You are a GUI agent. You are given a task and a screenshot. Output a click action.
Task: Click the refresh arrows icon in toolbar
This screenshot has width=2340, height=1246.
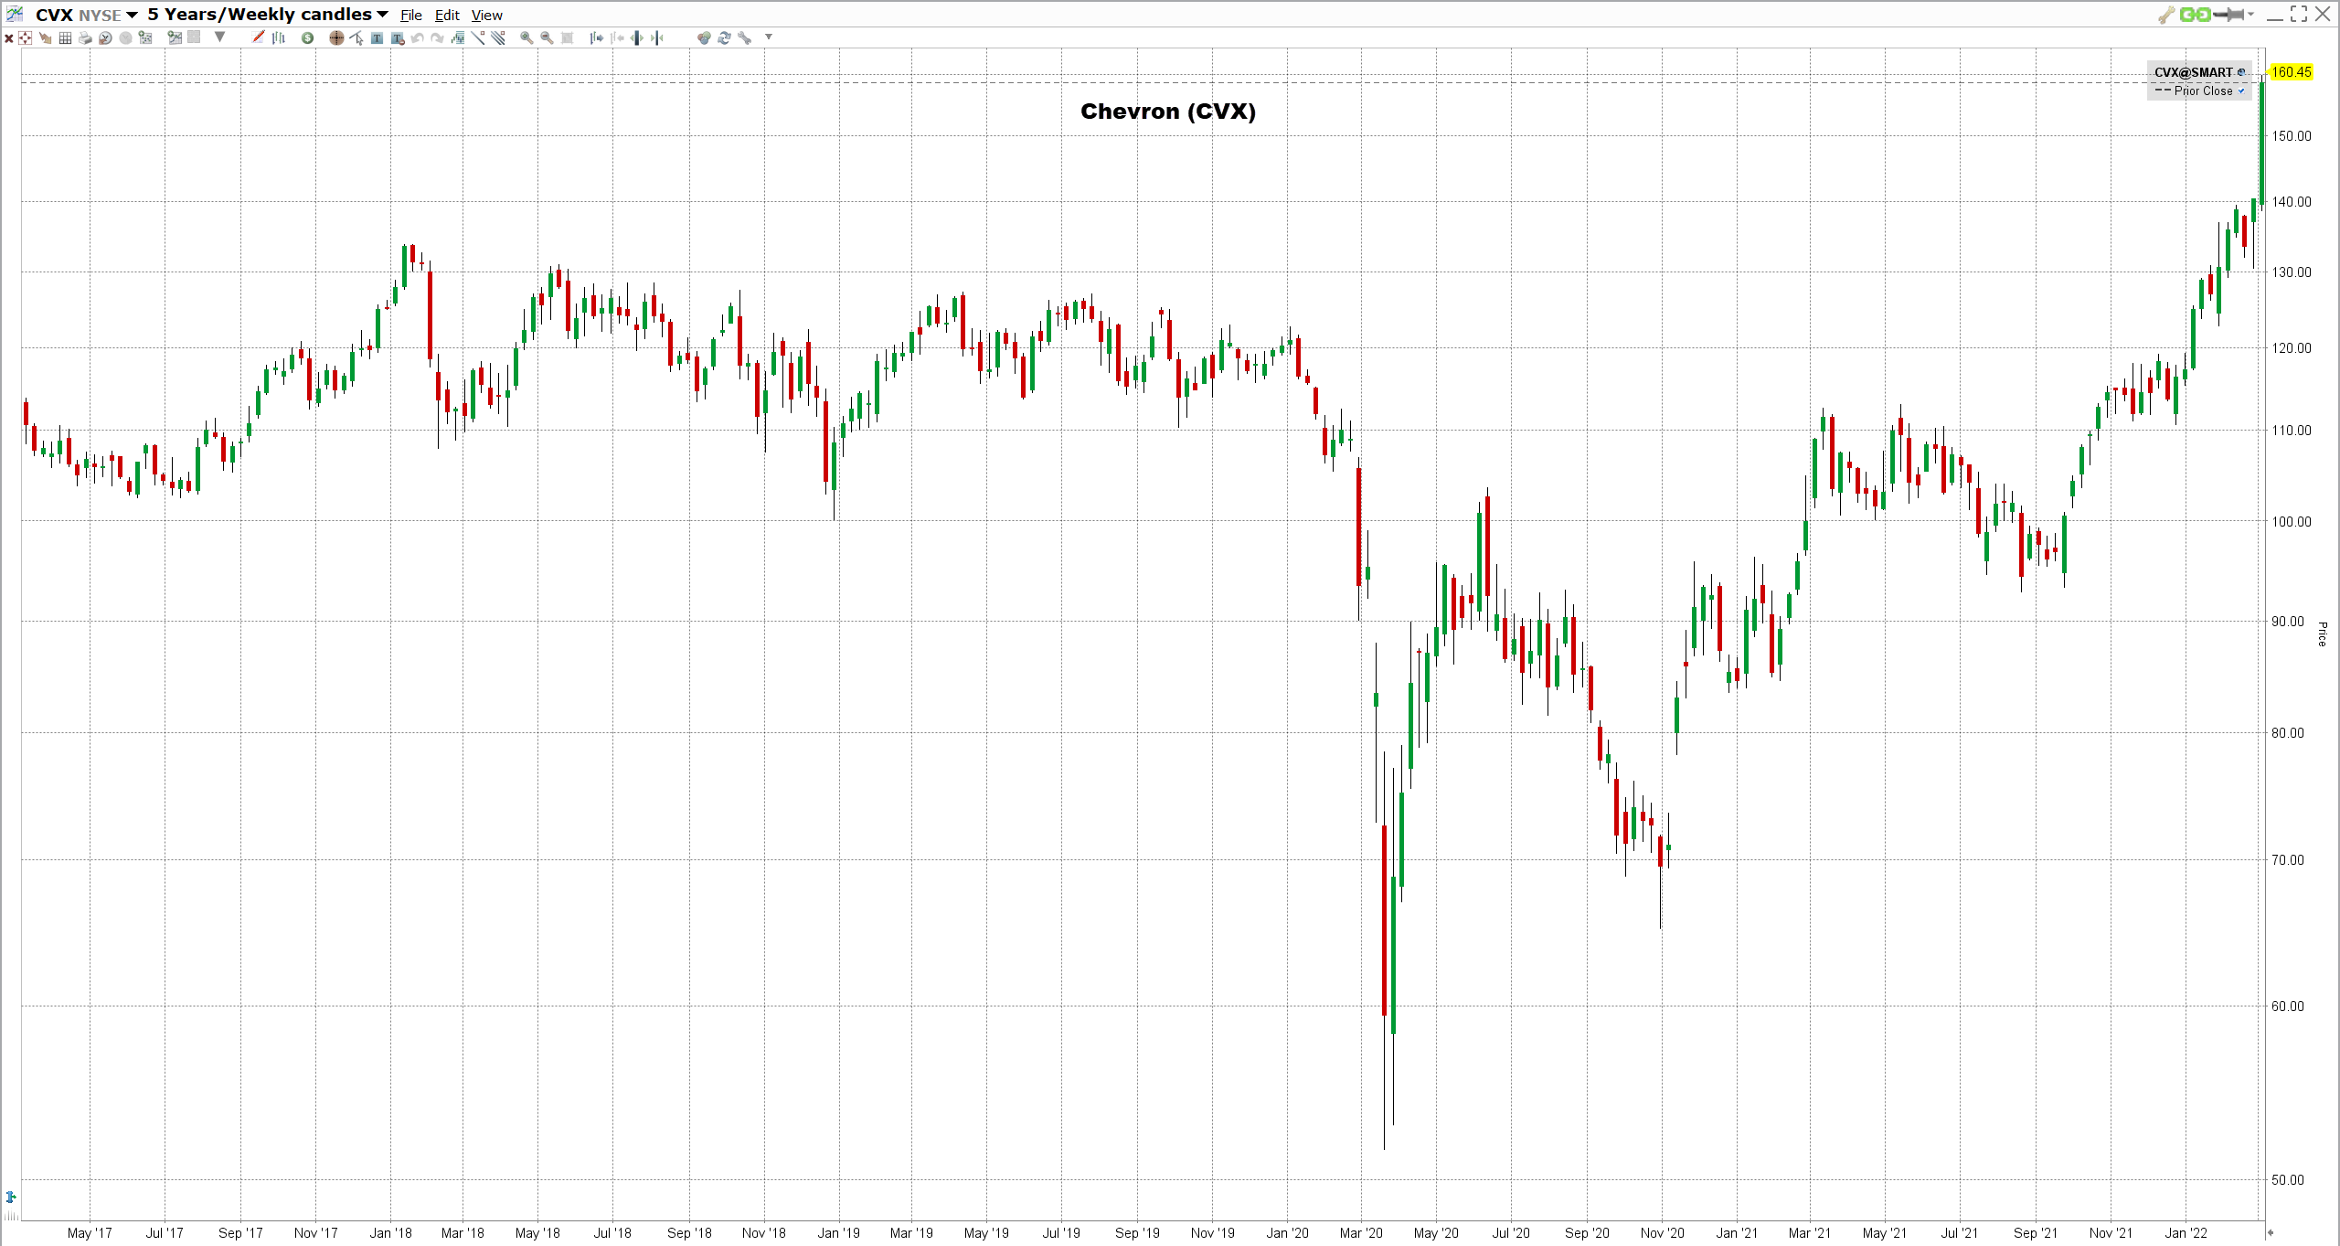724,37
